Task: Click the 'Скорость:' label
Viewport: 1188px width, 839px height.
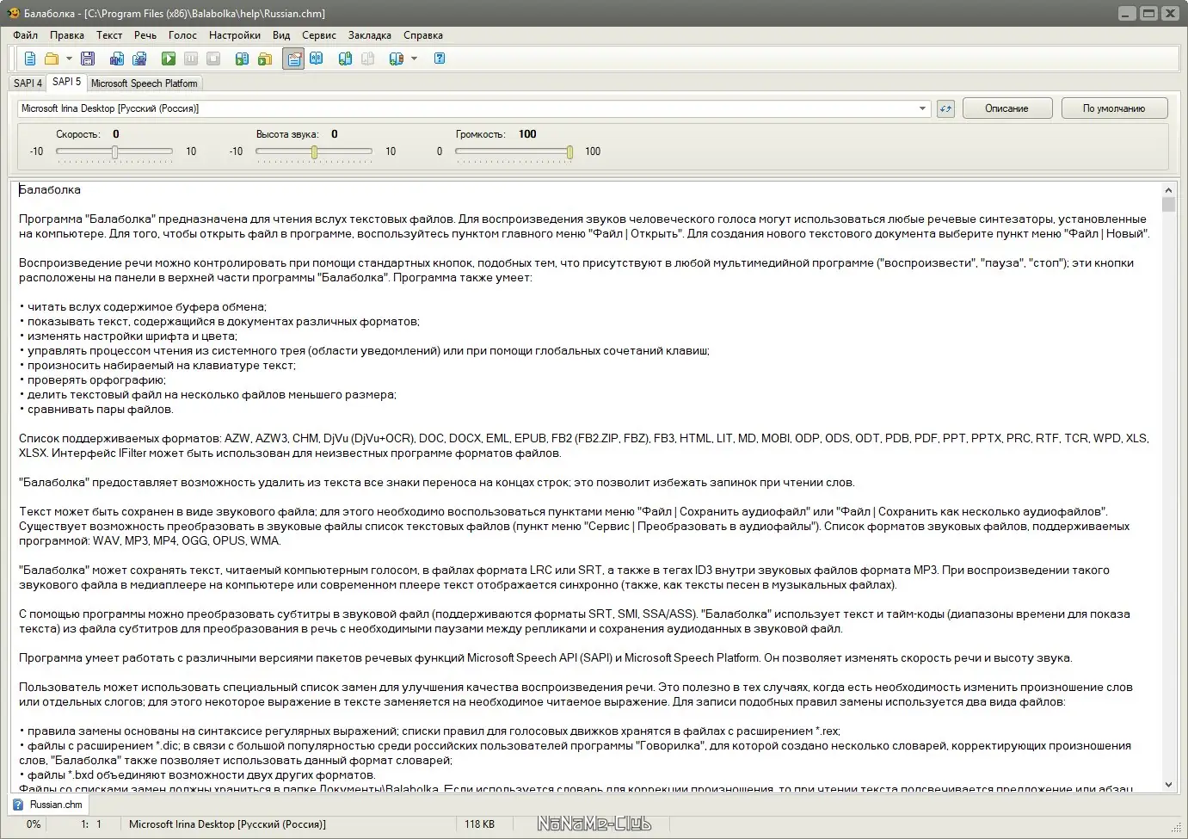Action: point(78,134)
